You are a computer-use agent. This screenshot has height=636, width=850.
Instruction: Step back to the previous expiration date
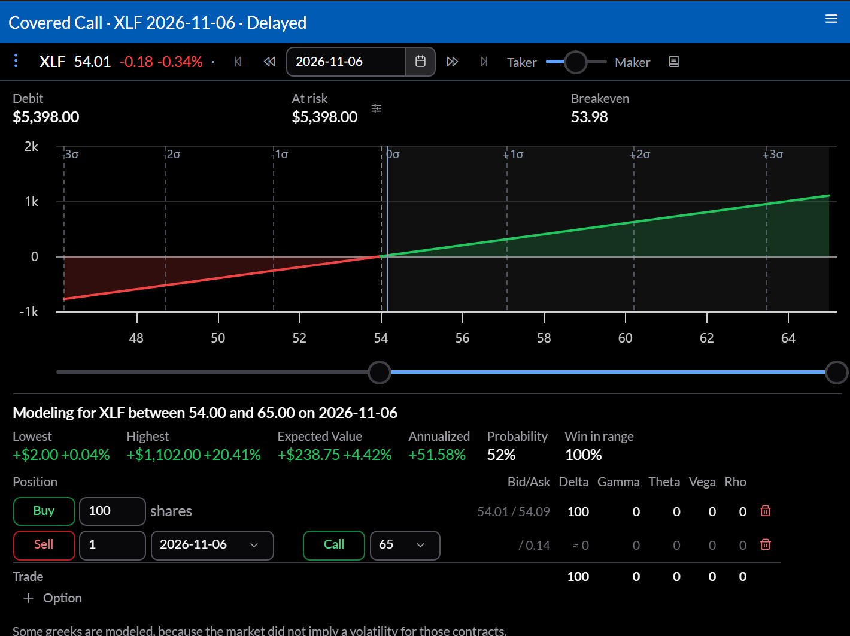tap(269, 62)
